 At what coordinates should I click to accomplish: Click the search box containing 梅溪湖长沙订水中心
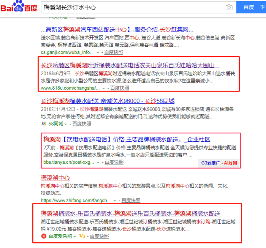(x=139, y=8)
